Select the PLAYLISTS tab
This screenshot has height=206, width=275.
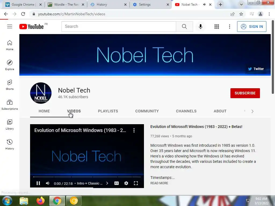point(108,111)
